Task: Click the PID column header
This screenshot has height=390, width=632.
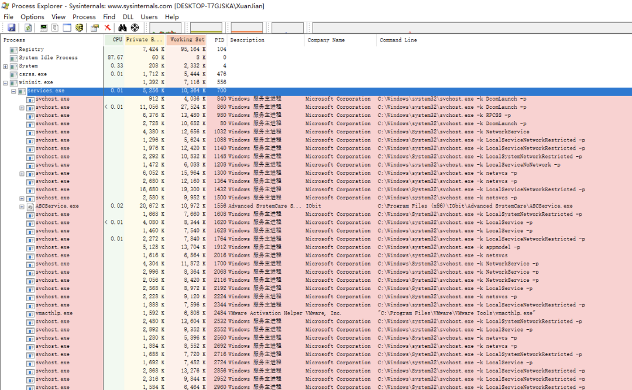Action: coord(219,40)
